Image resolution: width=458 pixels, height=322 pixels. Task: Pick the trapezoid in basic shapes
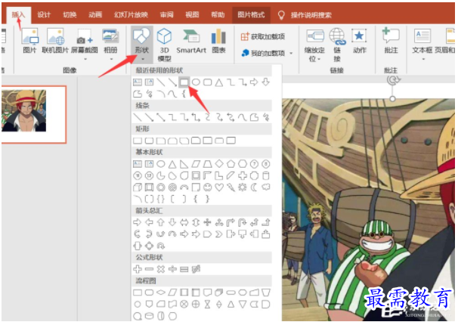point(207,164)
